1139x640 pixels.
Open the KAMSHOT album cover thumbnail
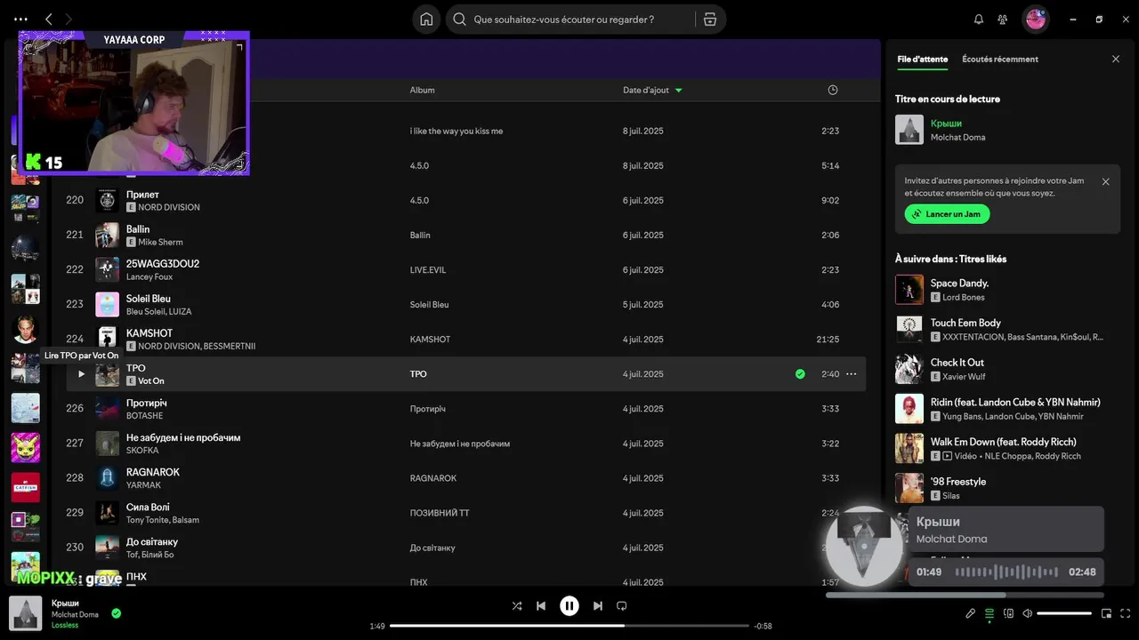(x=107, y=340)
